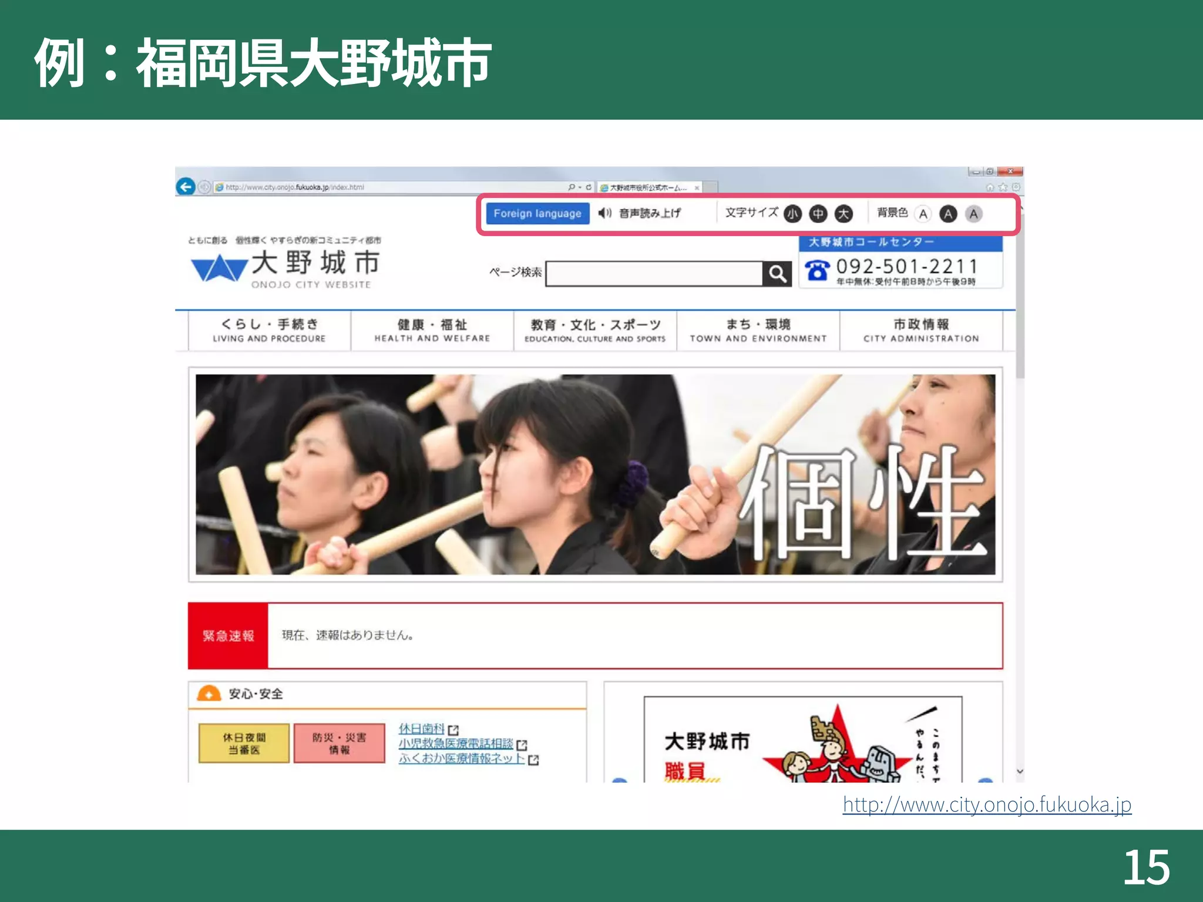The height and width of the screenshot is (902, 1203).
Task: Choose the black background color A
Action: [x=948, y=214]
